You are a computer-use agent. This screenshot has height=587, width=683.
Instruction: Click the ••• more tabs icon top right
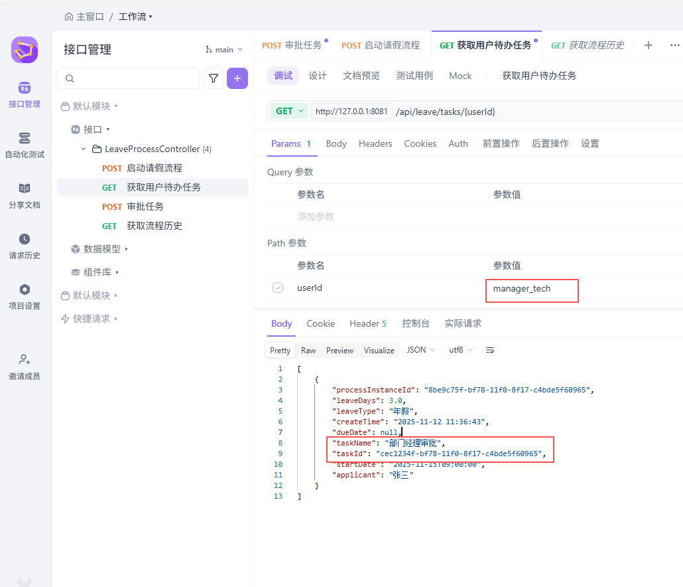(674, 44)
